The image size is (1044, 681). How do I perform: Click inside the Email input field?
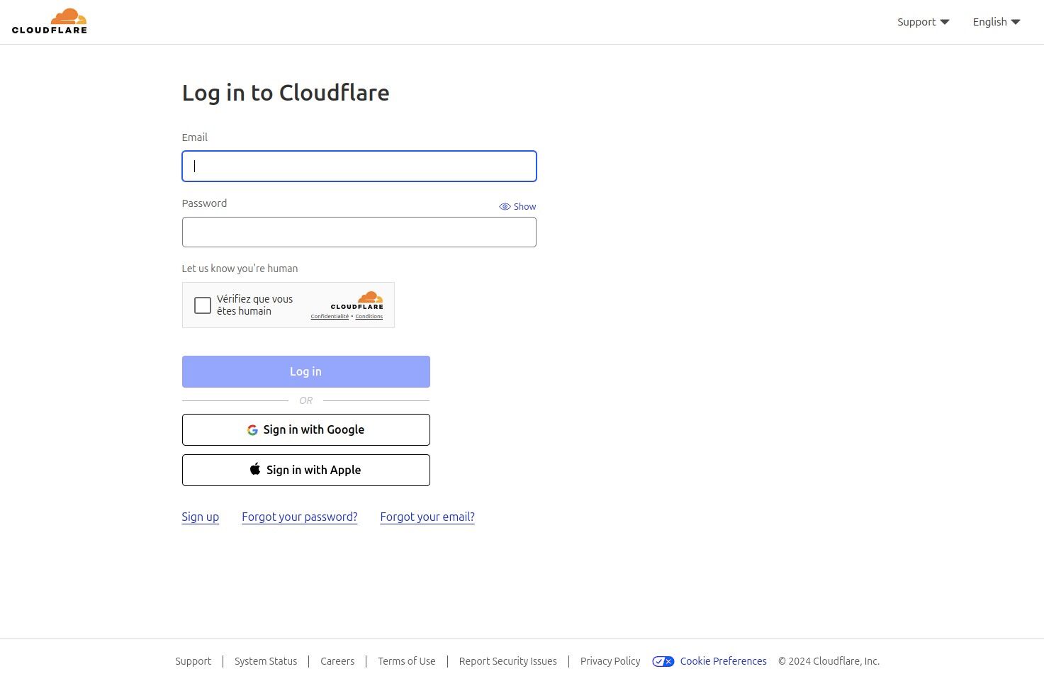(359, 166)
